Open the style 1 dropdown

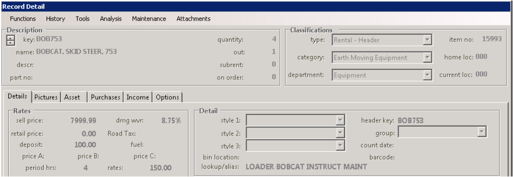click(x=341, y=120)
